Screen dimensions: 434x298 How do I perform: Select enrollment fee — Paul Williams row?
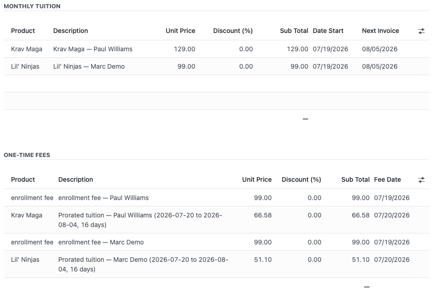pyautogui.click(x=217, y=198)
